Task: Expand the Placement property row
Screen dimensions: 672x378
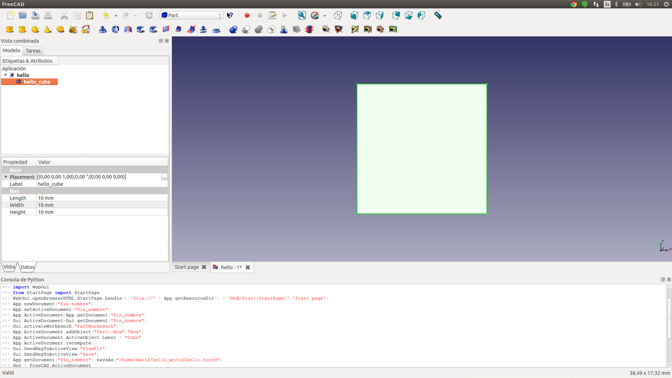Action: click(6, 177)
